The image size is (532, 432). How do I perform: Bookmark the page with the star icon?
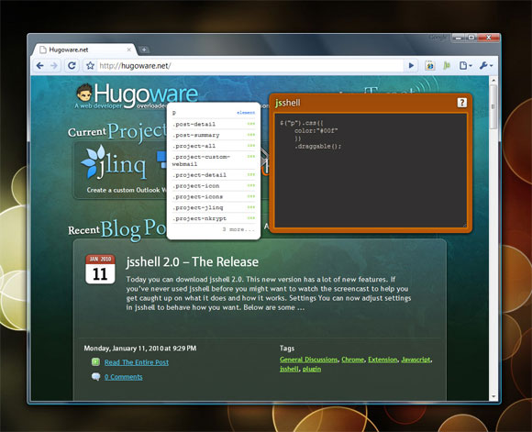90,65
